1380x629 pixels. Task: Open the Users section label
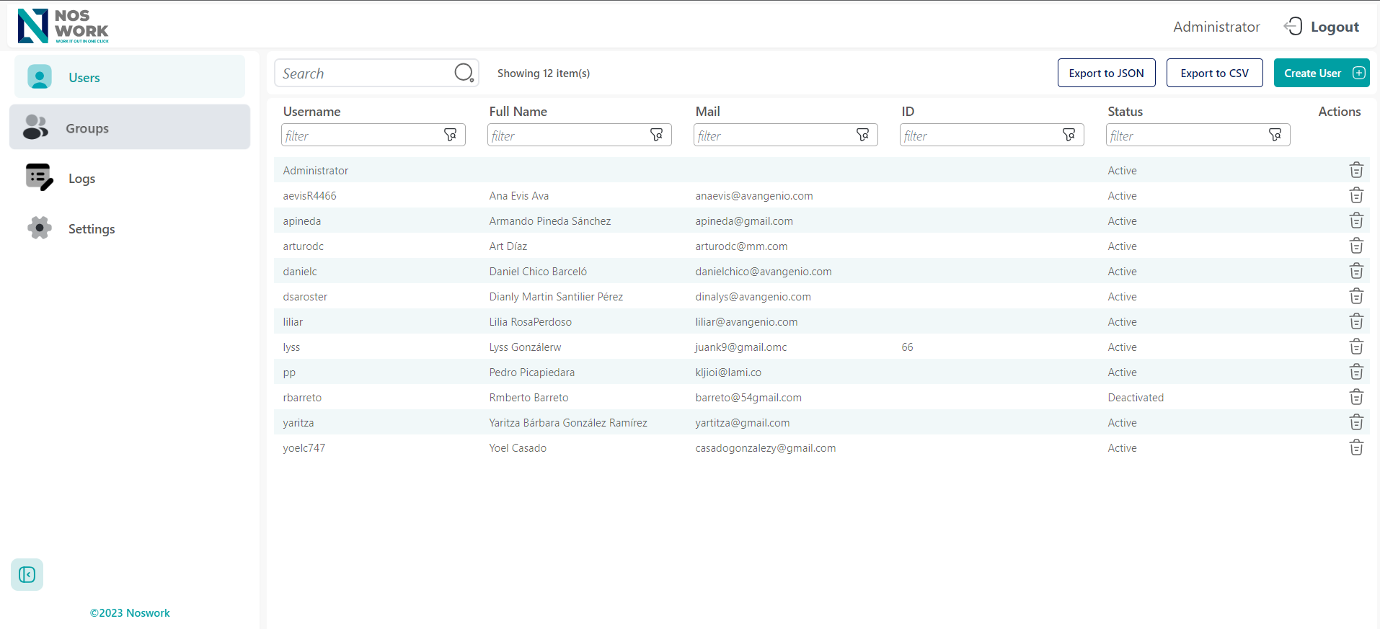point(84,78)
